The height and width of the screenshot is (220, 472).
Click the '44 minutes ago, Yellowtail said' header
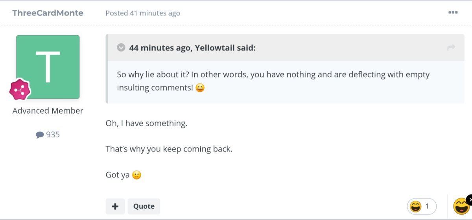click(192, 48)
